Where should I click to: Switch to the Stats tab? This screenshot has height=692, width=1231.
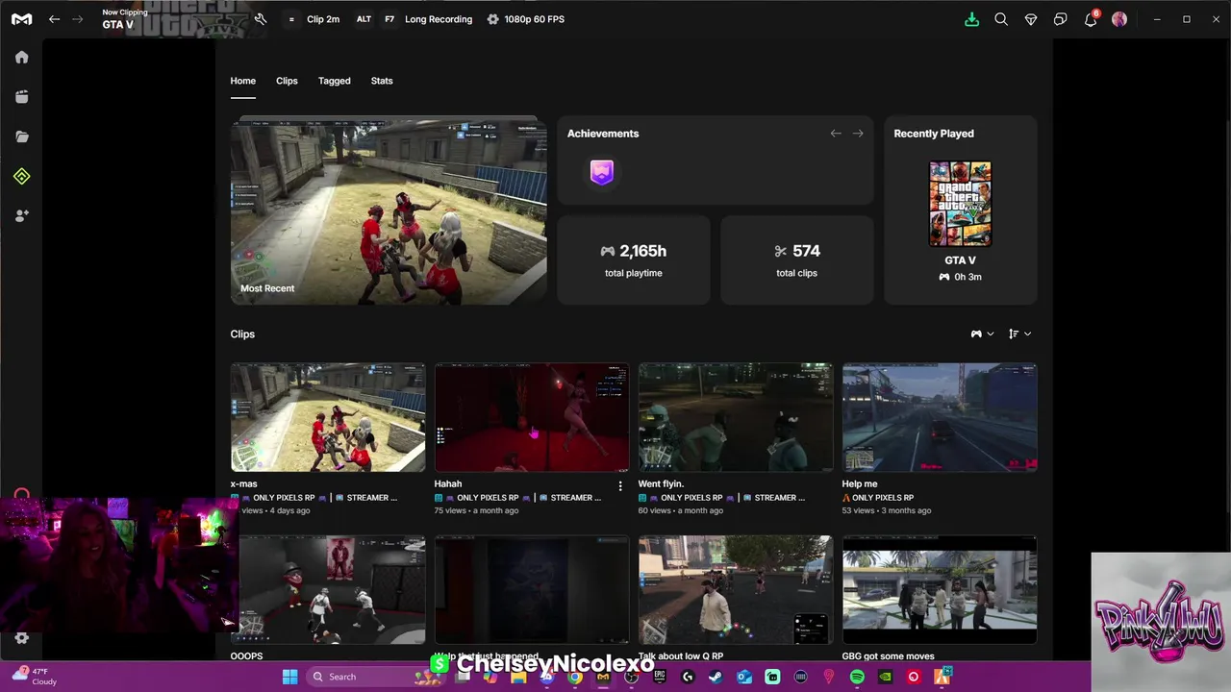382,81
